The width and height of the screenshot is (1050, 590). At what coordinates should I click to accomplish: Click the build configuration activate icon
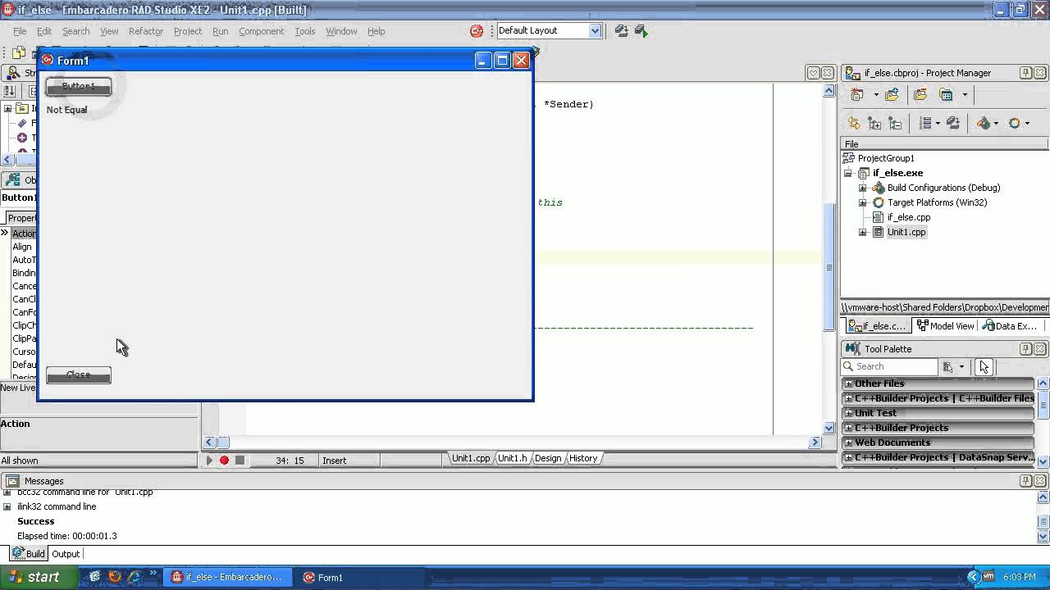point(984,123)
